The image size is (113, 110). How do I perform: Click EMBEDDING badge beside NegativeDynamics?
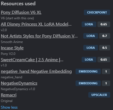point(88,83)
